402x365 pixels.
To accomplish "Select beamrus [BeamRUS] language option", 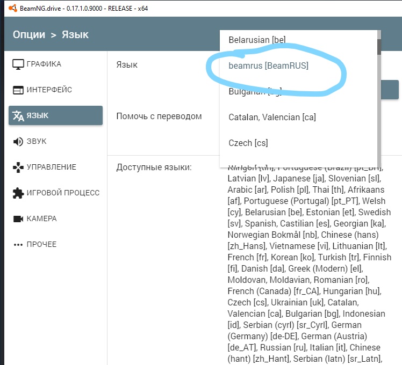I will 298,65.
